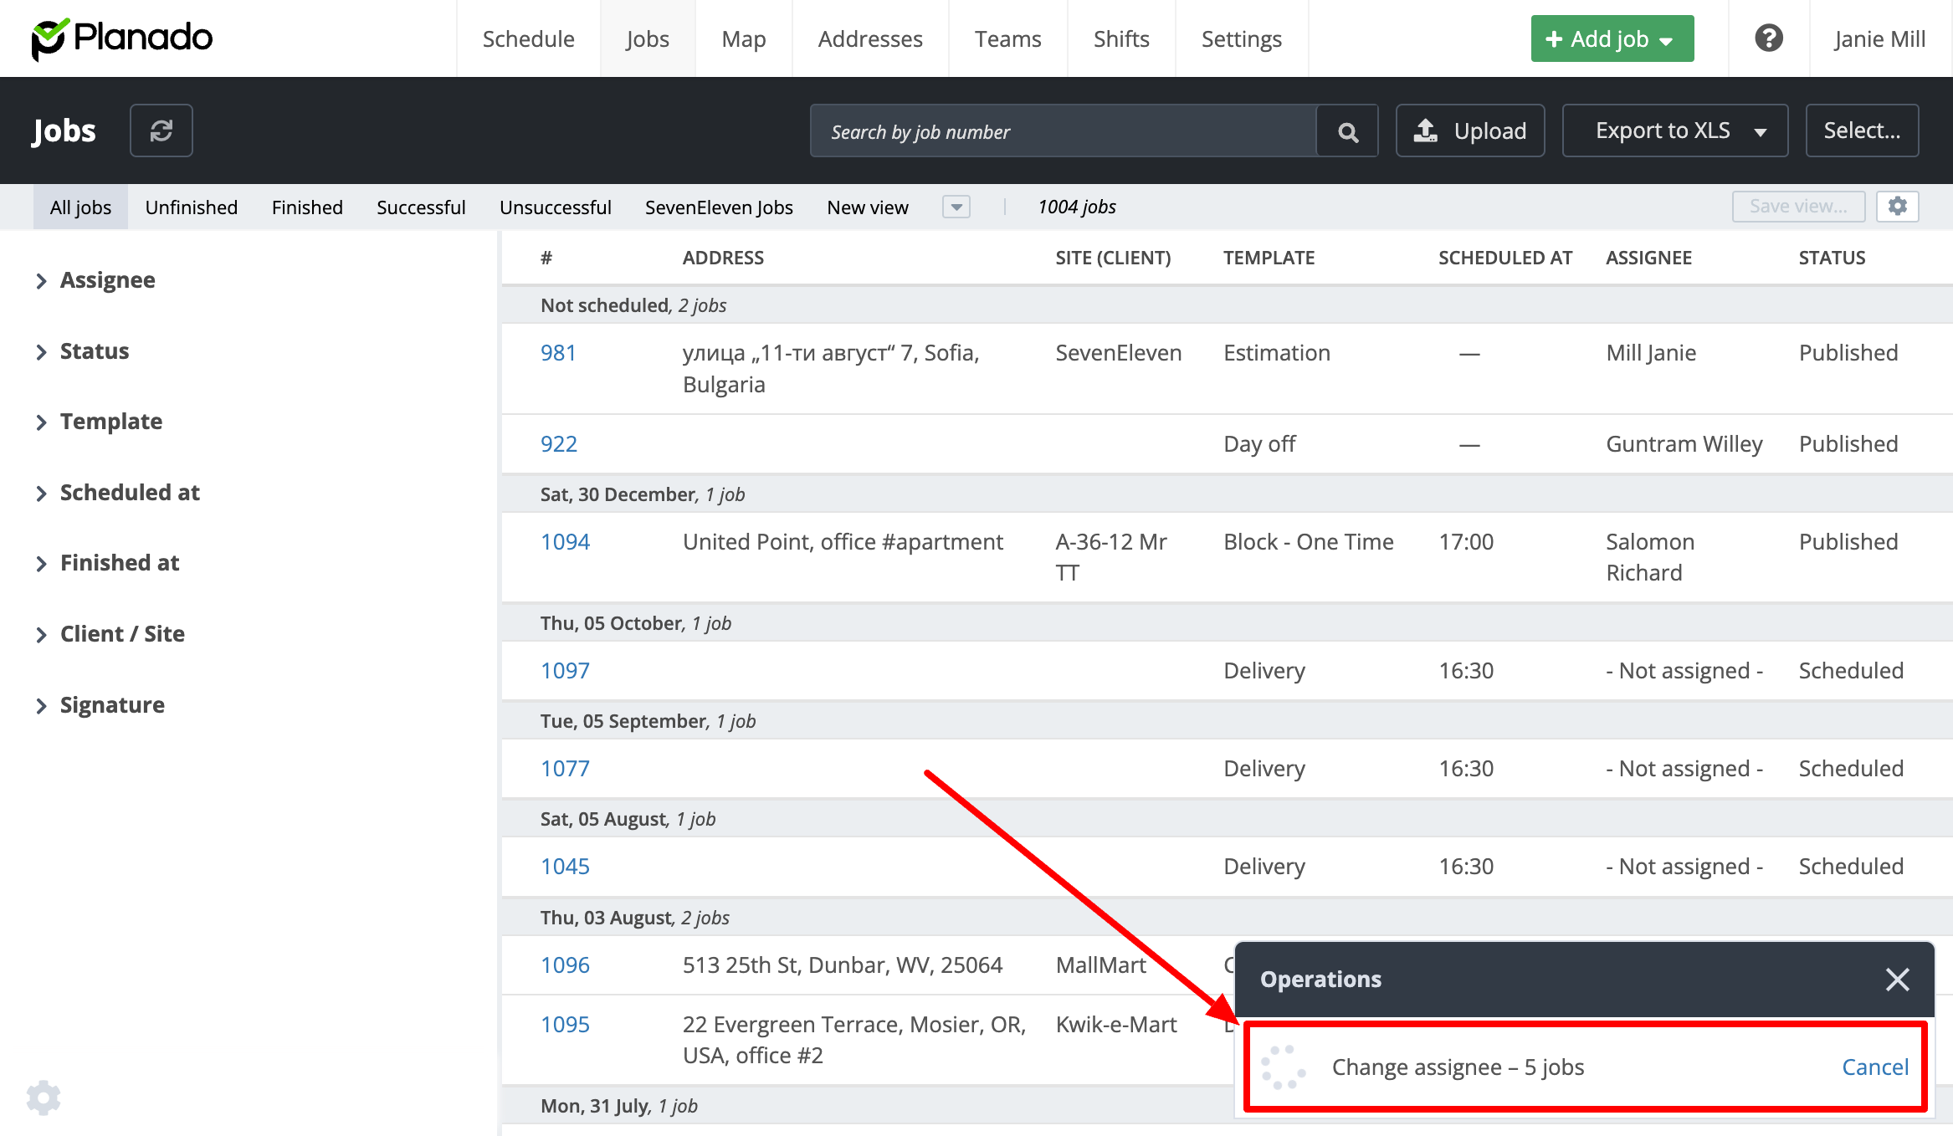This screenshot has height=1136, width=1953.
Task: Switch to the Schedule tab
Action: 528,38
